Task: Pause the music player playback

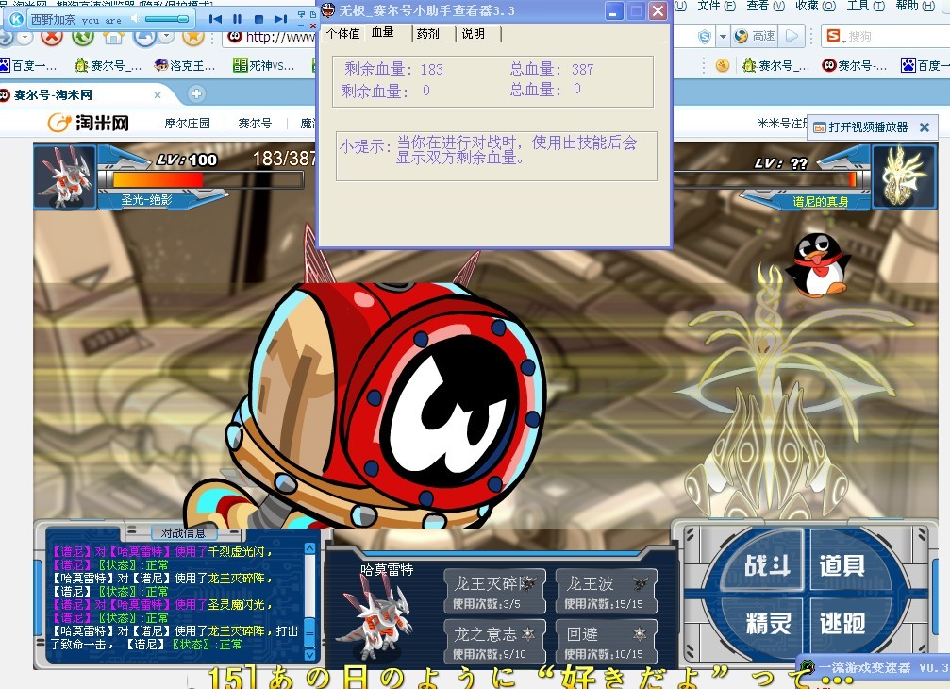Action: (x=237, y=19)
